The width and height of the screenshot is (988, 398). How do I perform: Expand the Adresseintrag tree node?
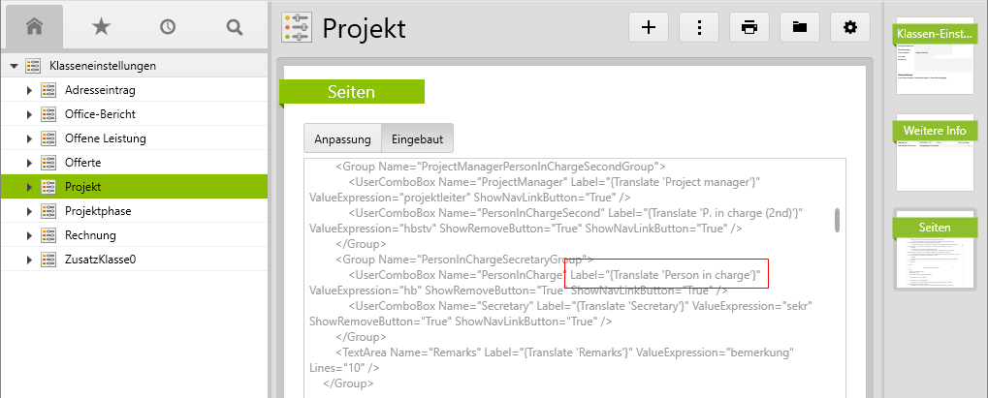(x=30, y=90)
